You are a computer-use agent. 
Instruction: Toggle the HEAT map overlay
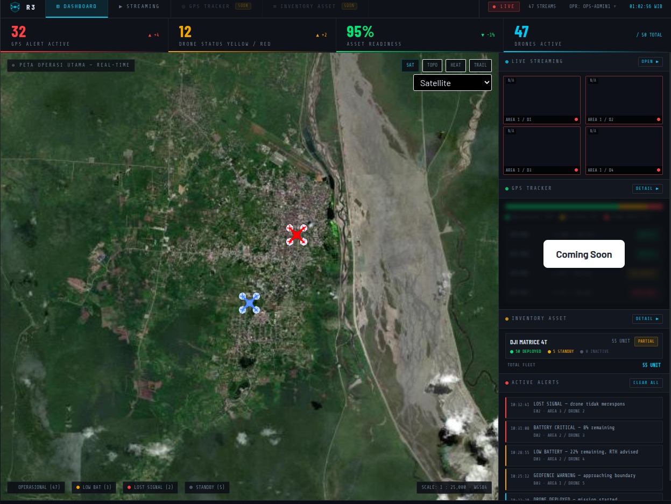pyautogui.click(x=456, y=65)
